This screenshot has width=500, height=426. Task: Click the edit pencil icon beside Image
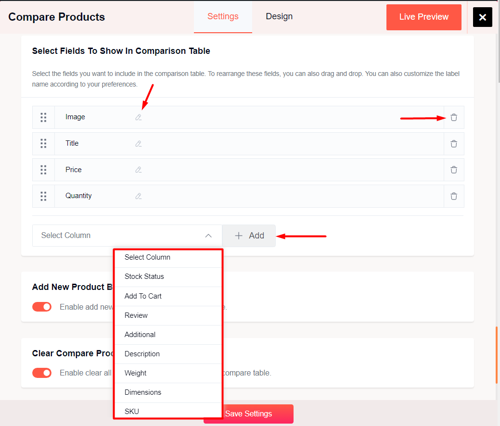pos(139,117)
